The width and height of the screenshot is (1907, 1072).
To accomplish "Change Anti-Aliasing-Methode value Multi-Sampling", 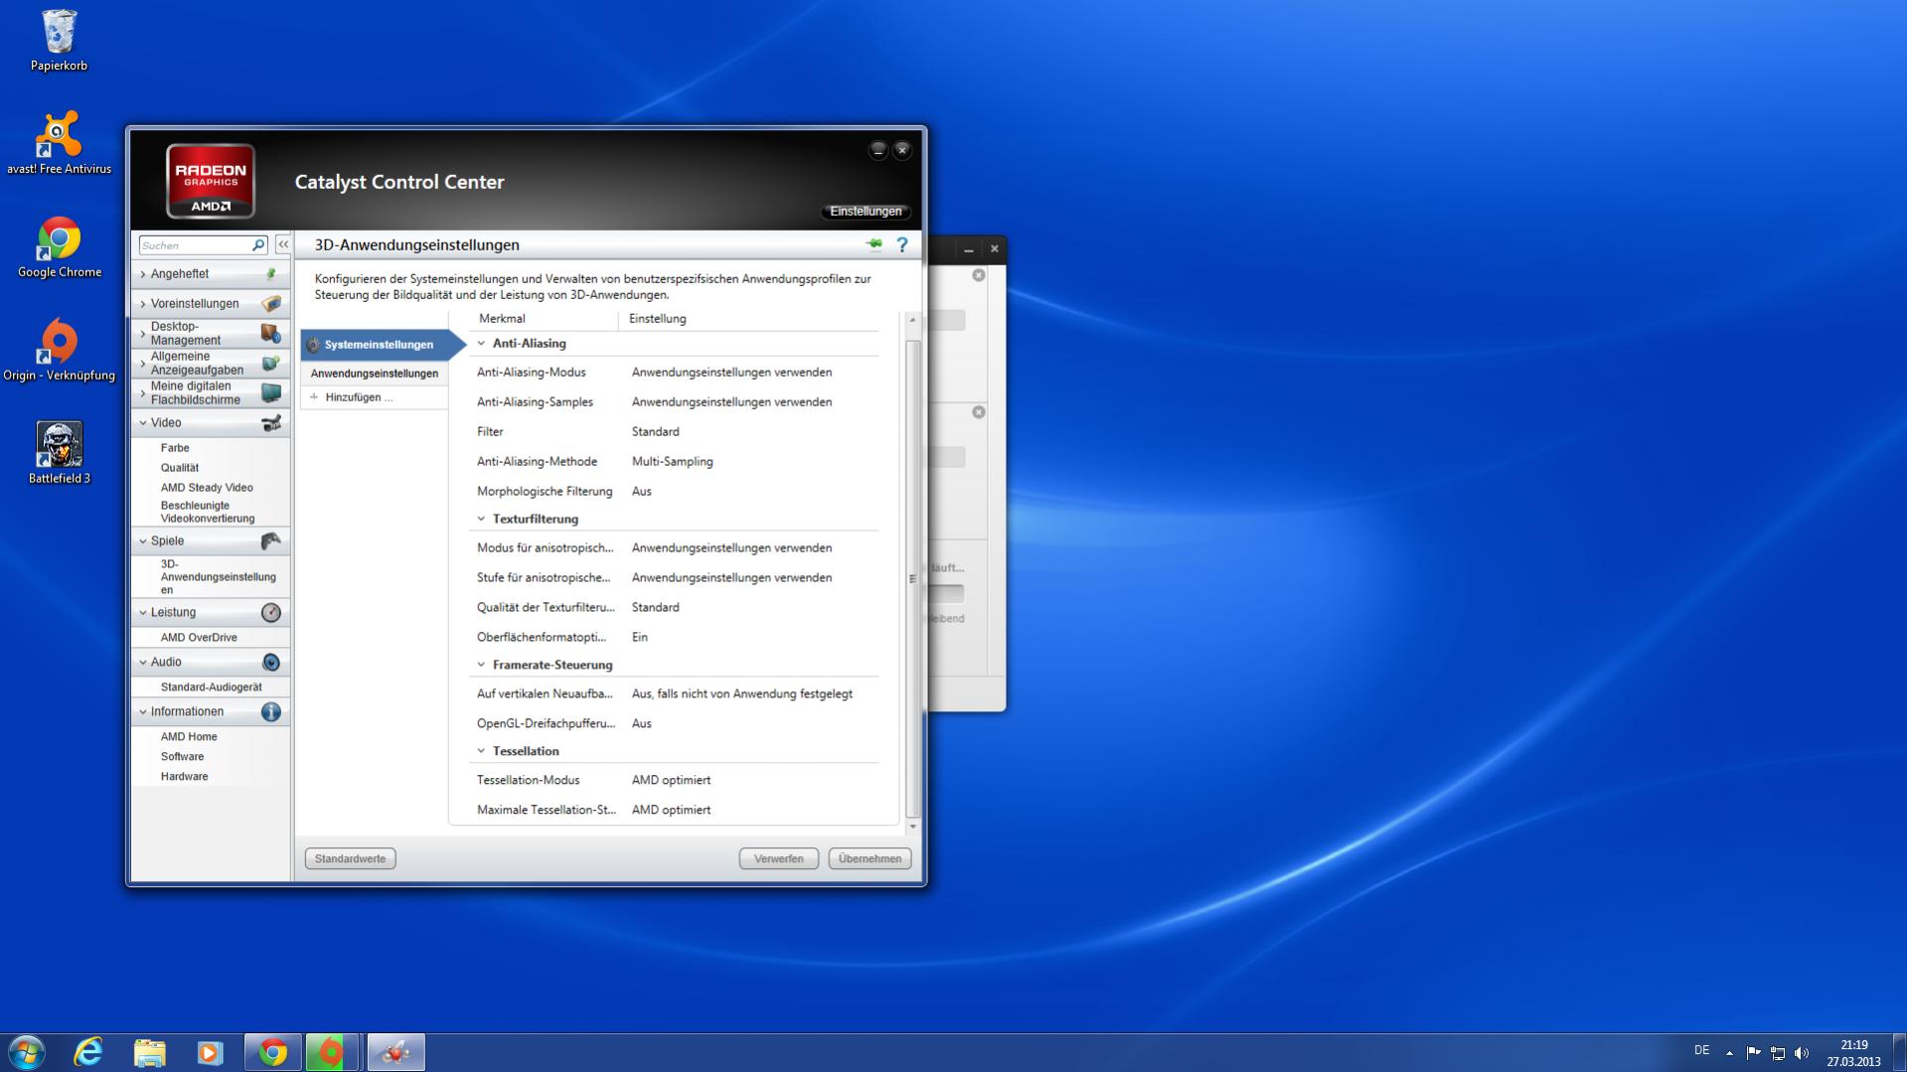I will tap(672, 462).
